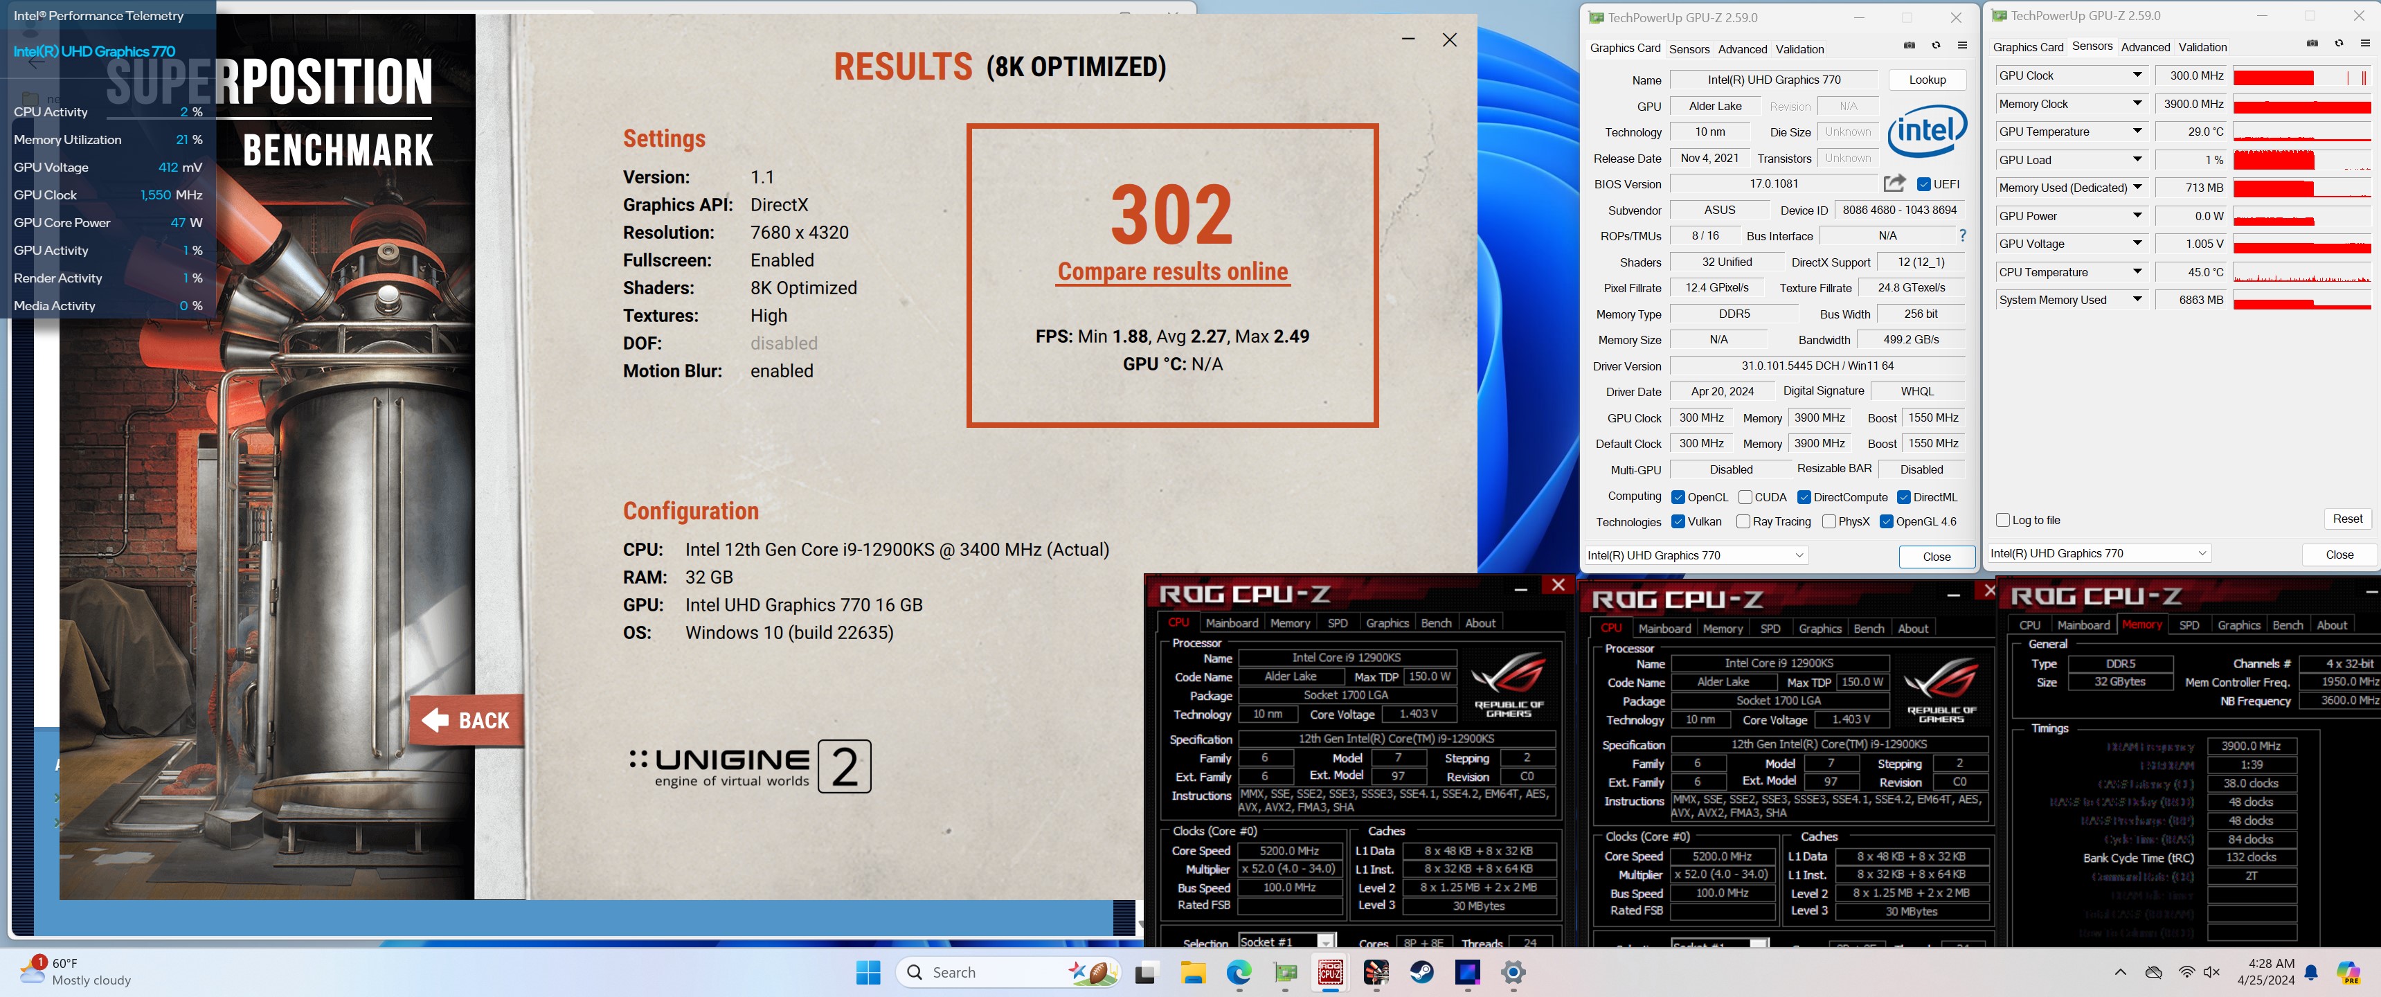
Task: Click the refresh icon in GPU-Z Sensors window
Action: tap(2339, 44)
